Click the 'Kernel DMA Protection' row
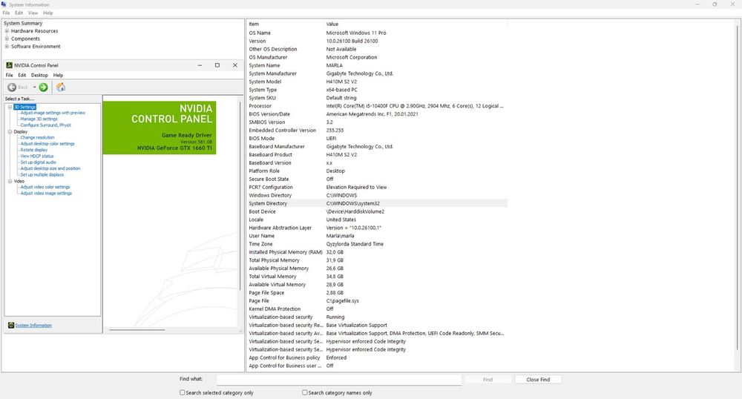Image resolution: width=742 pixels, height=399 pixels. 377,309
